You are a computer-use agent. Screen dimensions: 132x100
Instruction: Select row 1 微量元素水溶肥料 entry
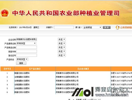tap(22, 73)
